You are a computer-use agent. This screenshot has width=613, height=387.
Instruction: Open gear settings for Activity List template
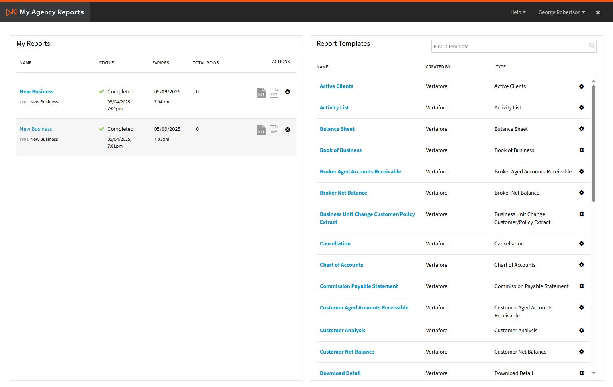click(582, 107)
